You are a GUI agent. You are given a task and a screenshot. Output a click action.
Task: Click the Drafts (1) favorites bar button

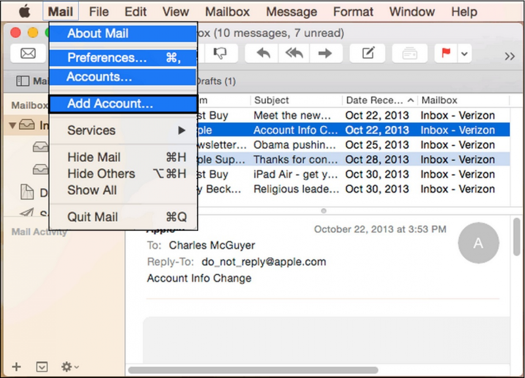click(216, 81)
